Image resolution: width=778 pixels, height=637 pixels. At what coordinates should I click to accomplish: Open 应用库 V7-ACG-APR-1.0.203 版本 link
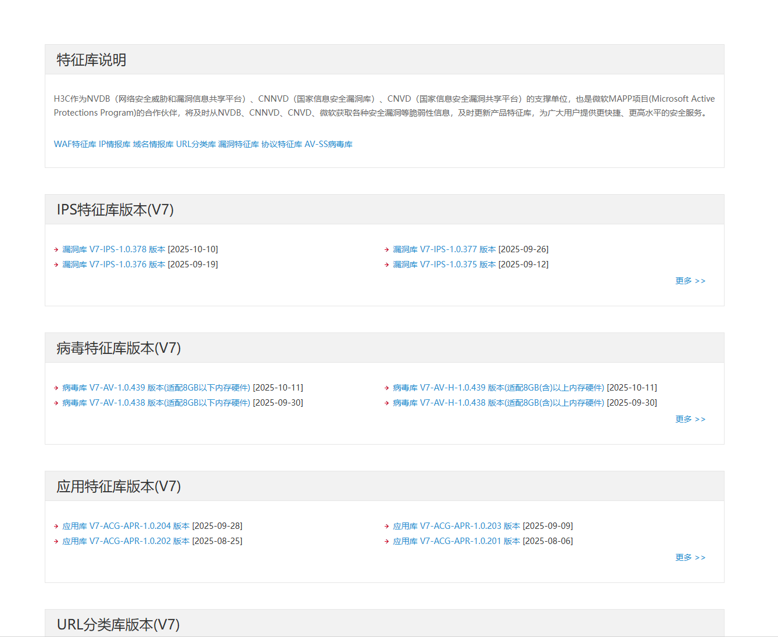tap(457, 526)
